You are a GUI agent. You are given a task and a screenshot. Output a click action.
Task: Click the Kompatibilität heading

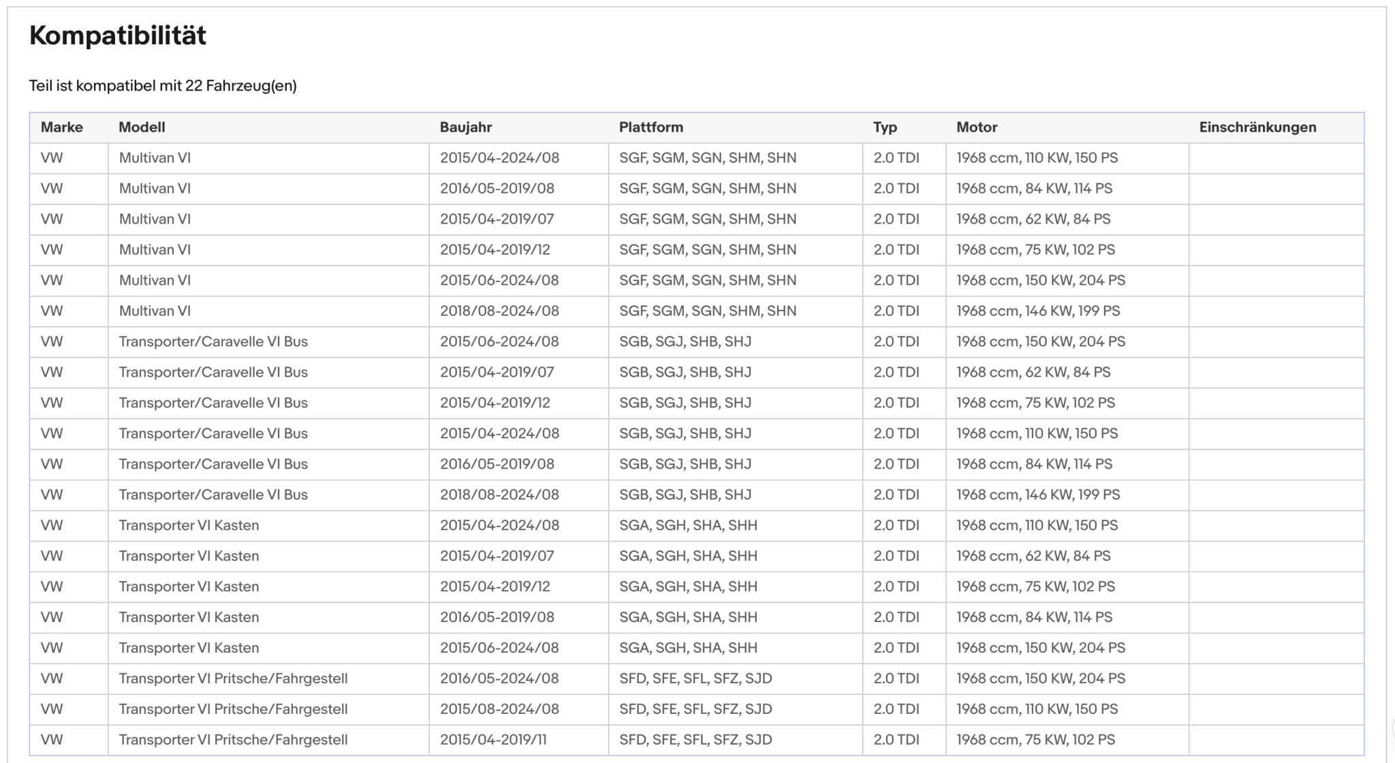point(117,35)
